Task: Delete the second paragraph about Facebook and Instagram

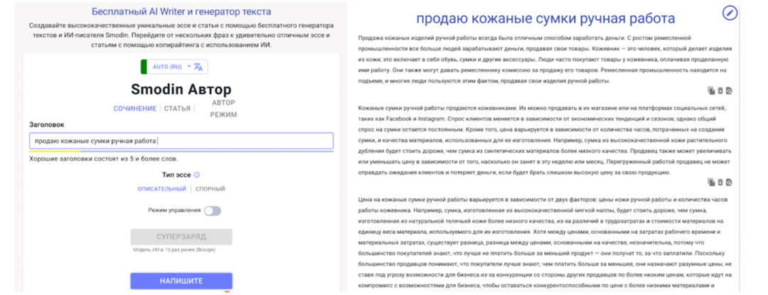Action: tap(720, 182)
